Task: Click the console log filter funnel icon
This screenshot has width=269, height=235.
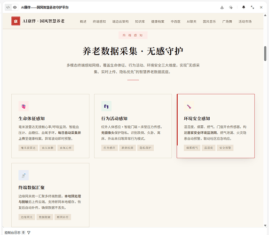Action: pyautogui.click(x=29, y=233)
